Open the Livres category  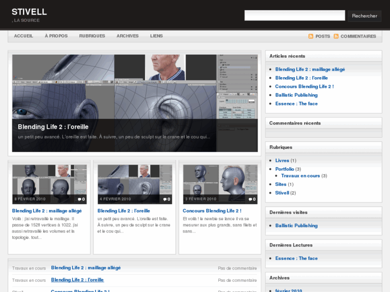coord(282,161)
